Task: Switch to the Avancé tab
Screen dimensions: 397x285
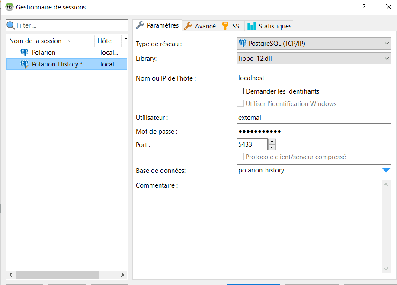Action: [x=200, y=26]
